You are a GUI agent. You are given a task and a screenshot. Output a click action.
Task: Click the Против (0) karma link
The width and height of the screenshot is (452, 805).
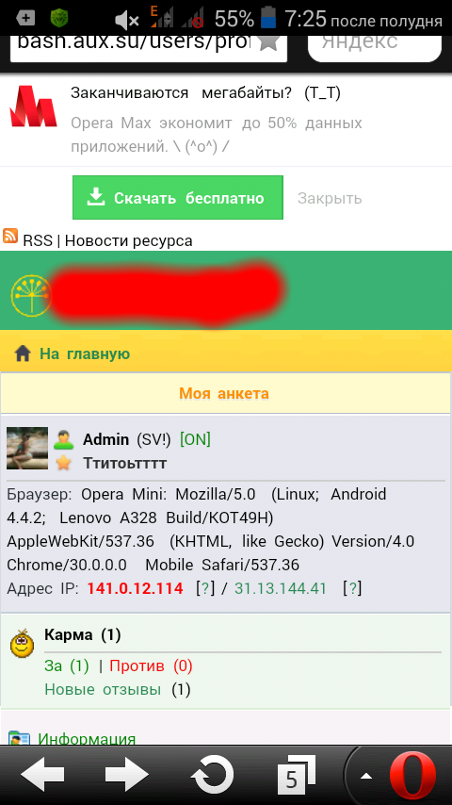pos(151,665)
